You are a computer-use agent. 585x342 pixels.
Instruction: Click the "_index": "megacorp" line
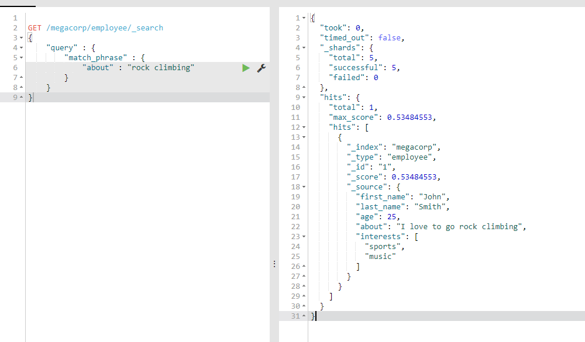394,147
